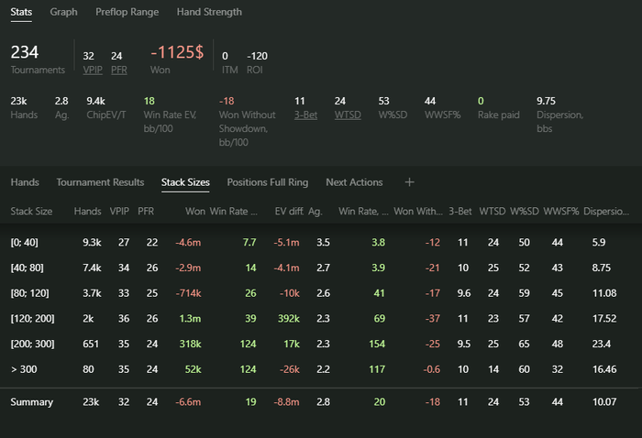The width and height of the screenshot is (642, 438).
Task: Select the Hand Strength tab
Action: point(209,12)
